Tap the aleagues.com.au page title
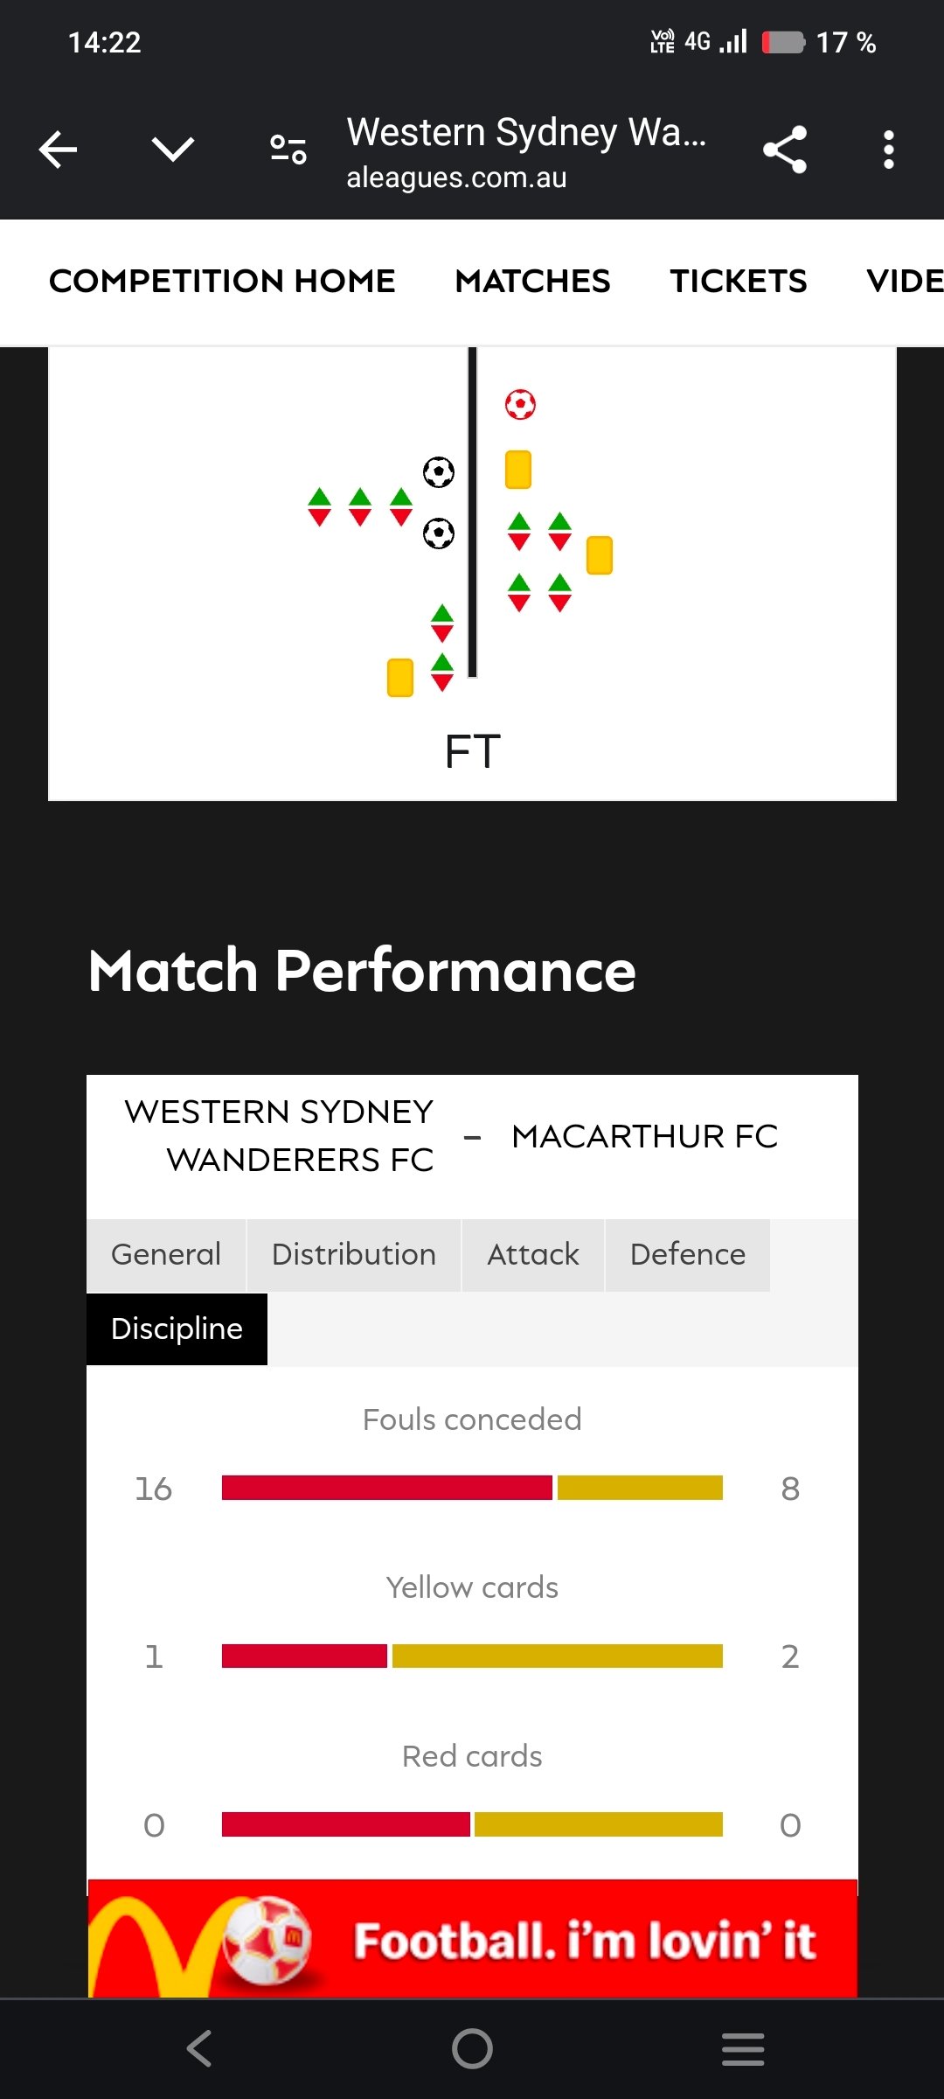The height and width of the screenshot is (2099, 944). pos(526,152)
